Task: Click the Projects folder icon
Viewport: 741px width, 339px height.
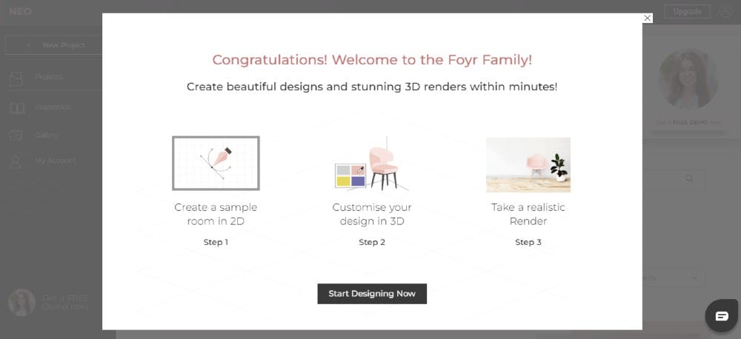Action: tap(17, 77)
